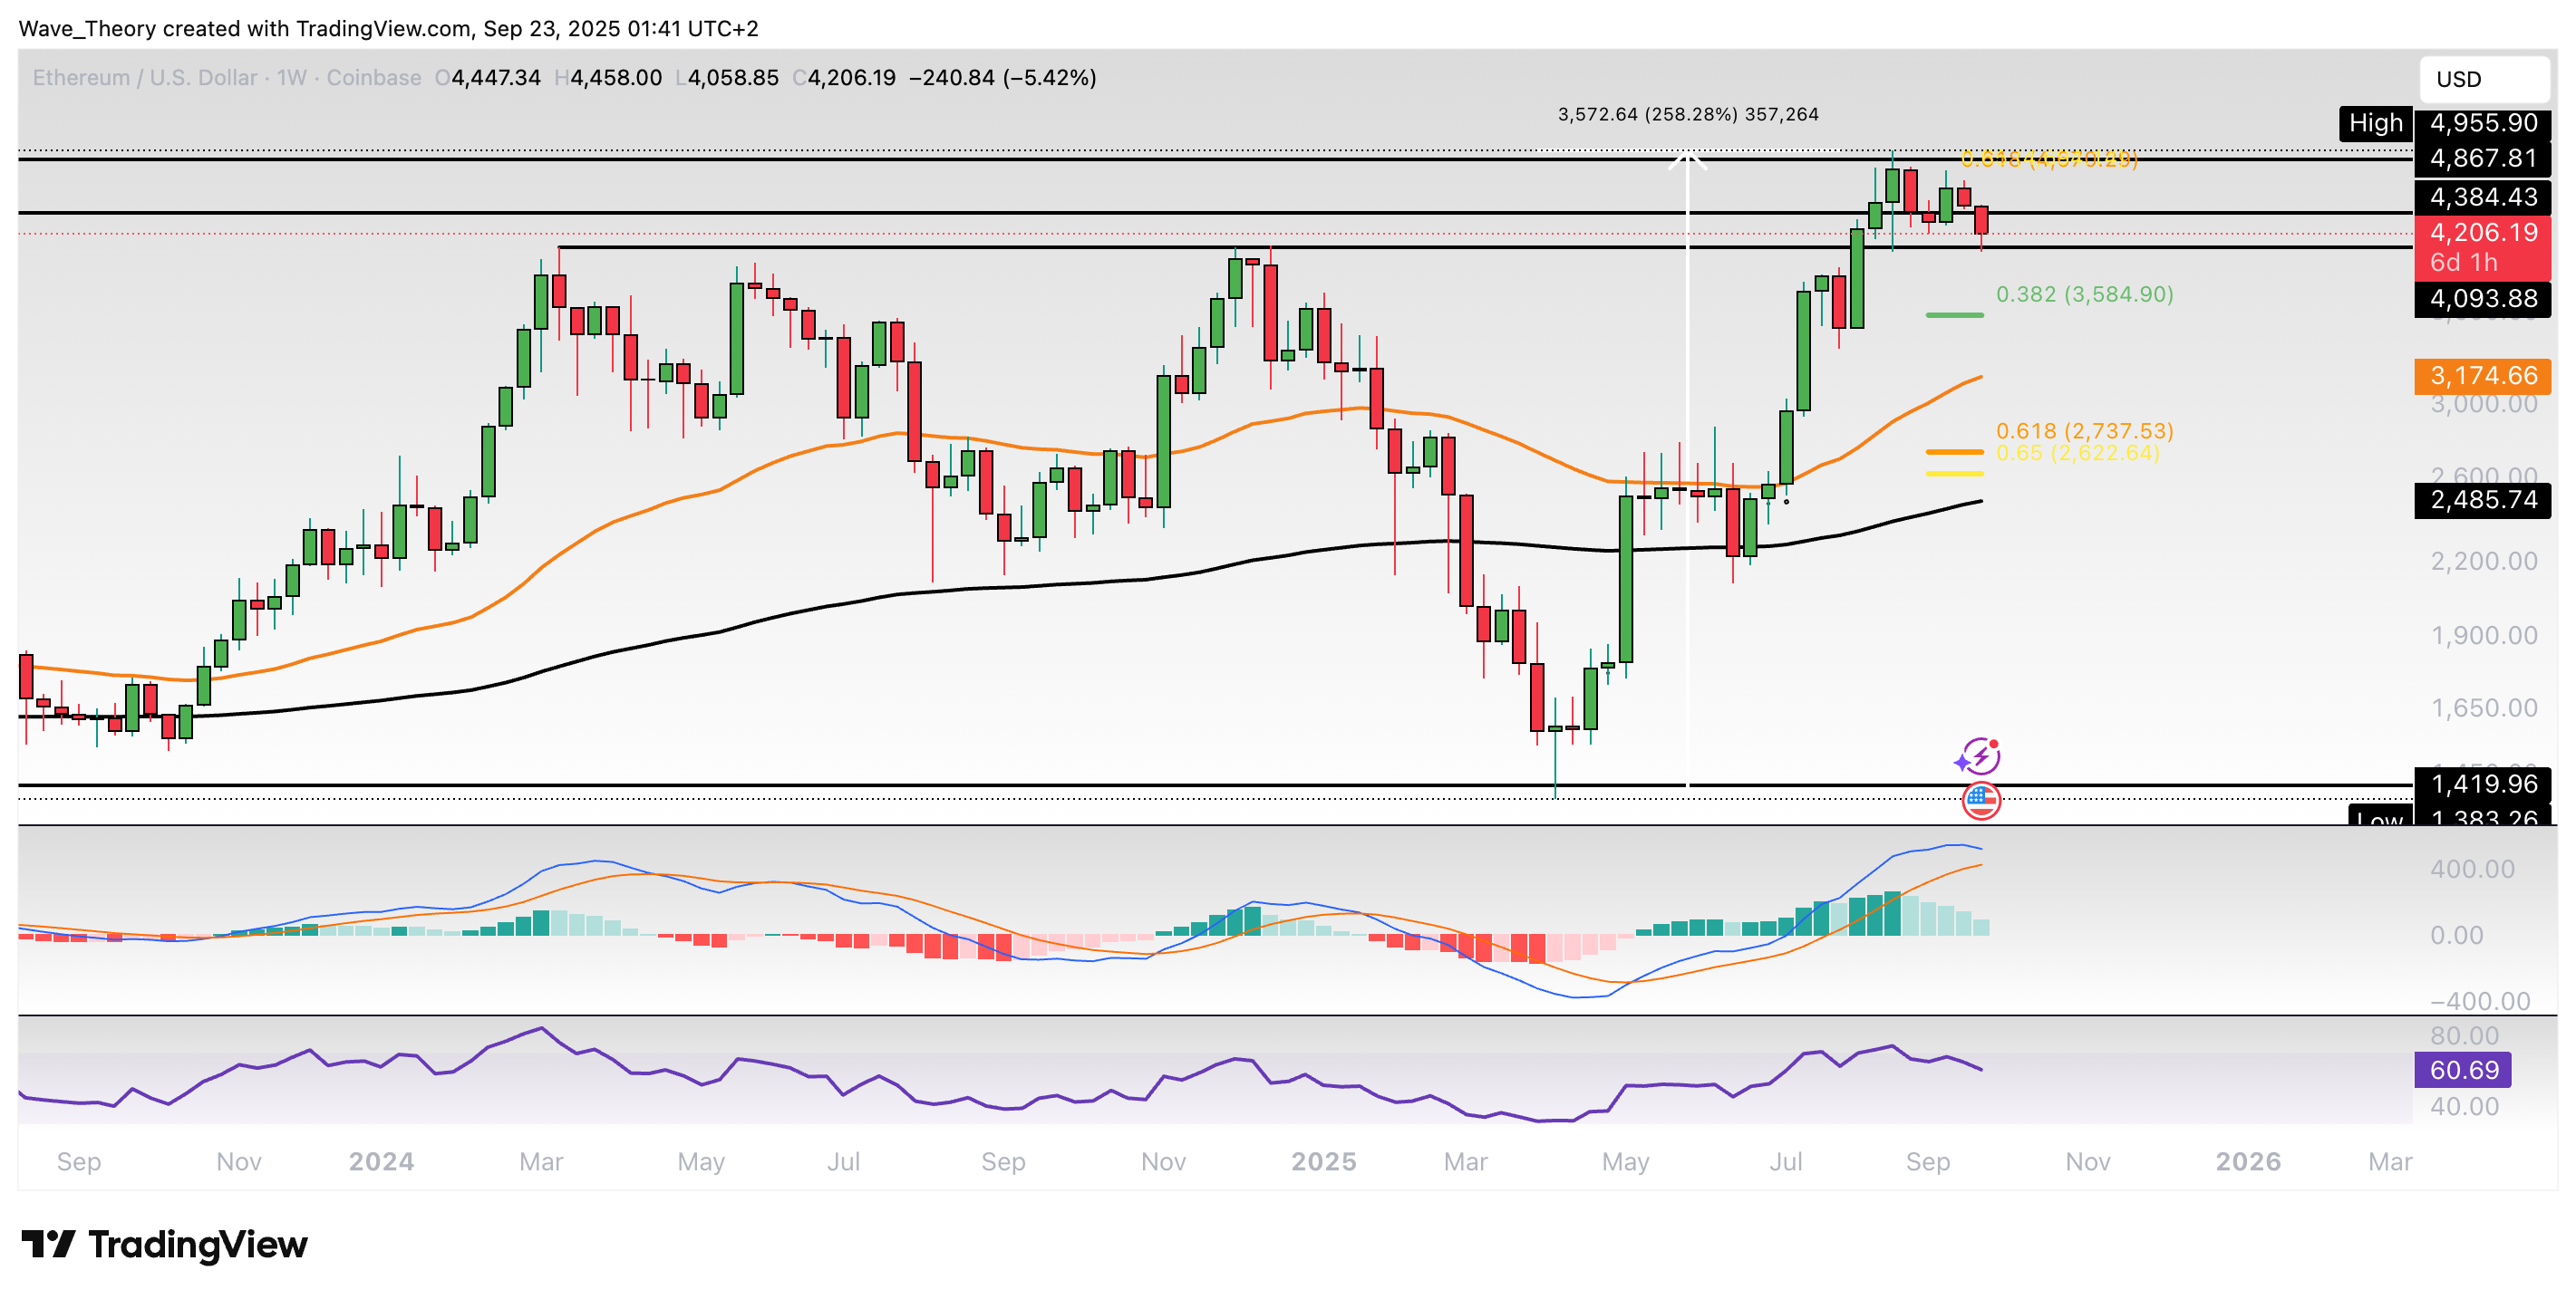This screenshot has height=1299, width=2576.
Task: Click the 2024 marker on time axis
Action: point(381,1161)
